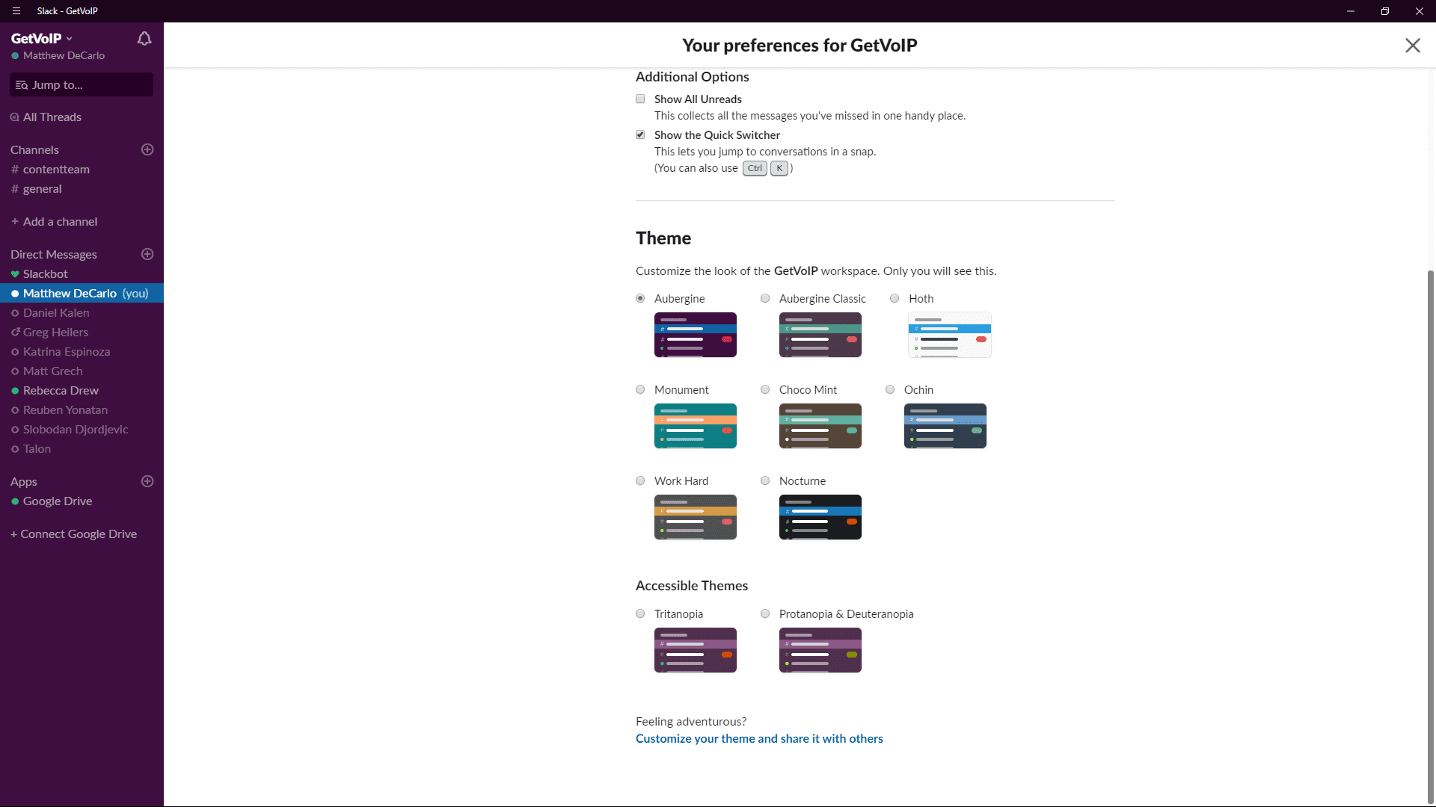Click the All Threads icon
The height and width of the screenshot is (807, 1436).
(x=15, y=117)
